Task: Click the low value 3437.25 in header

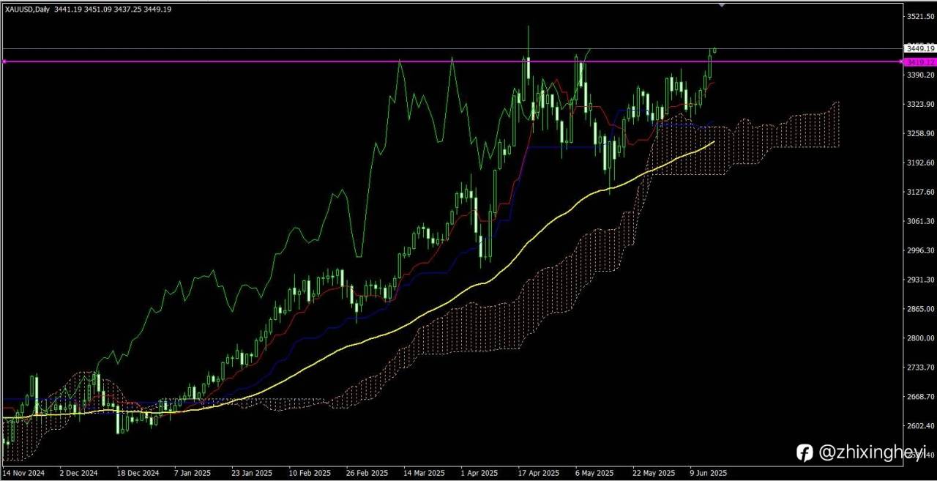Action: coord(127,9)
